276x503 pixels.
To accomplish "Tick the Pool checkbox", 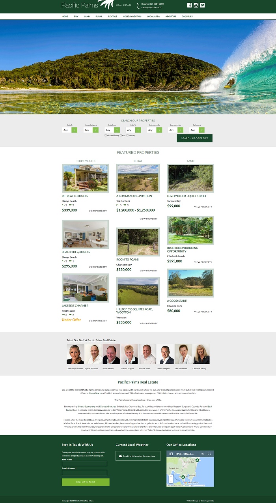I will (121, 135).
